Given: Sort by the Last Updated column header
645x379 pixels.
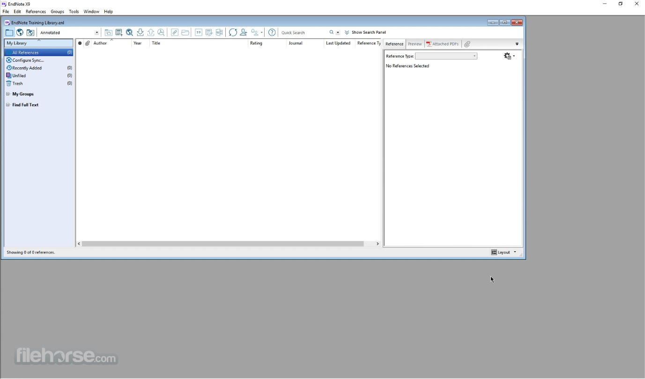Looking at the screenshot, I should click(x=339, y=43).
